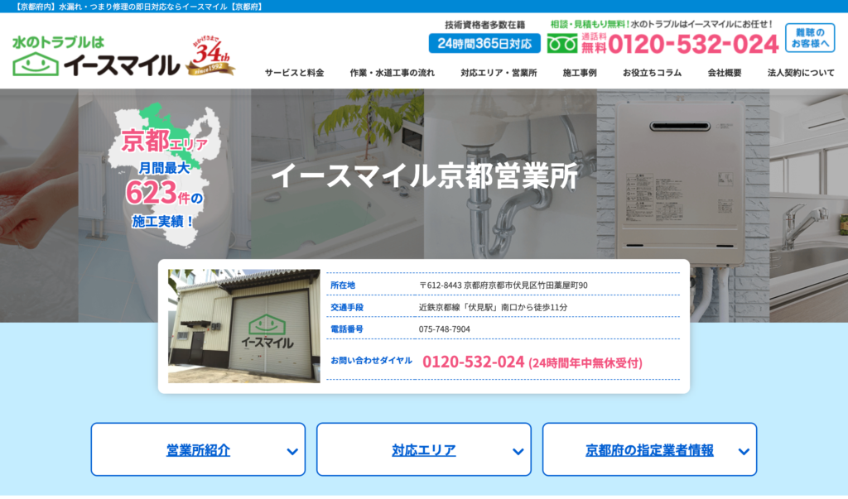Expand the chevron on 対応エリア button

click(x=518, y=452)
